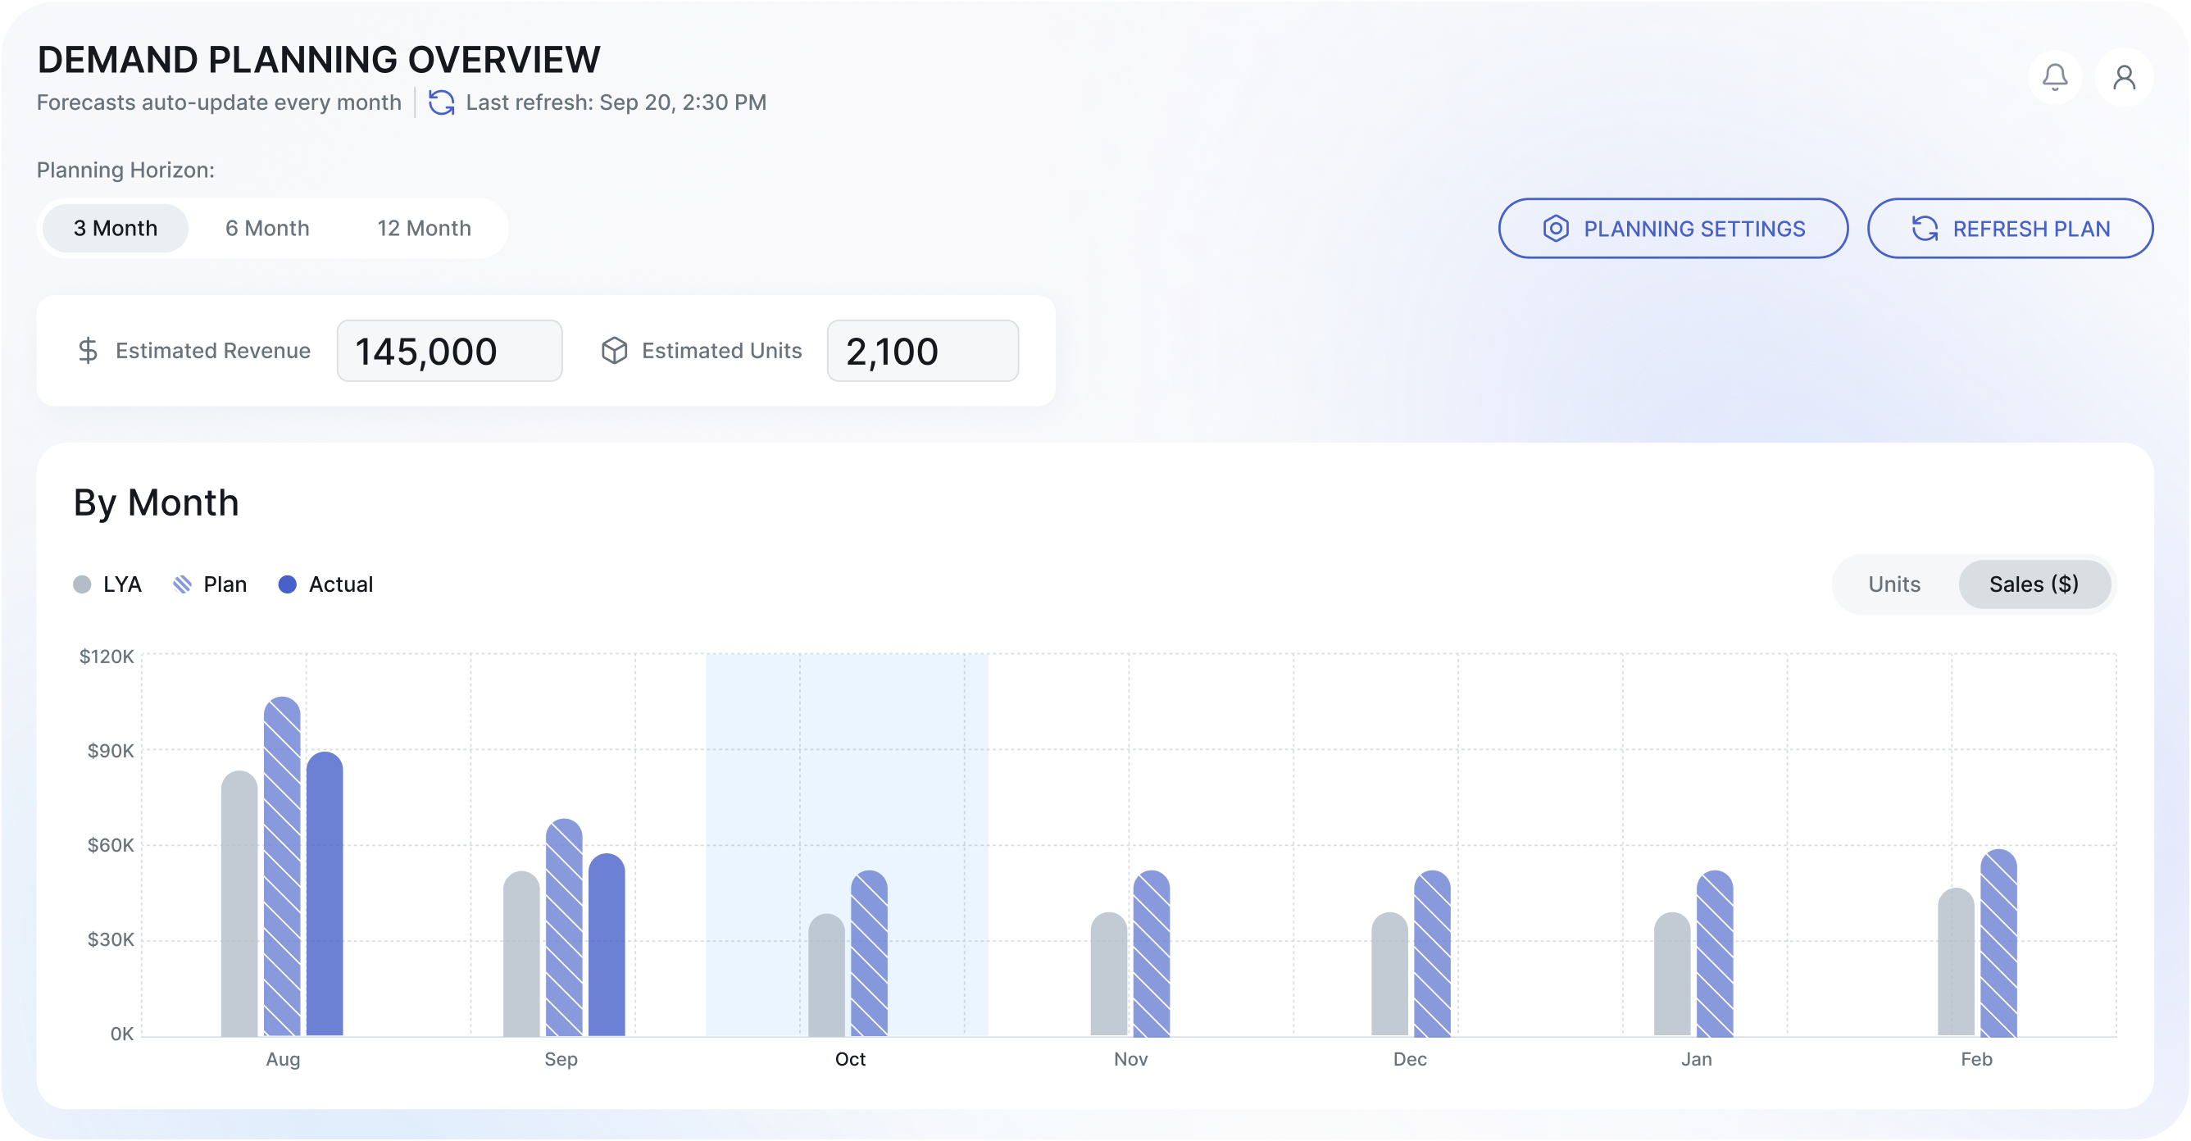Click the dollar sign revenue icon
The width and height of the screenshot is (2191, 1141).
coord(88,351)
